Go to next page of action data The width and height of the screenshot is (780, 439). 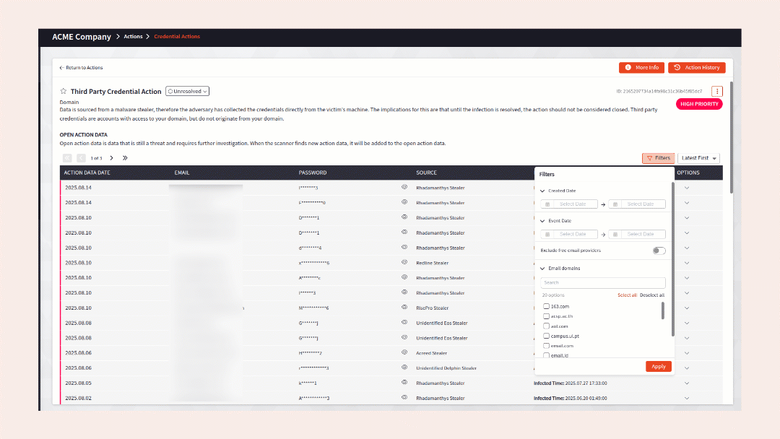pos(111,158)
